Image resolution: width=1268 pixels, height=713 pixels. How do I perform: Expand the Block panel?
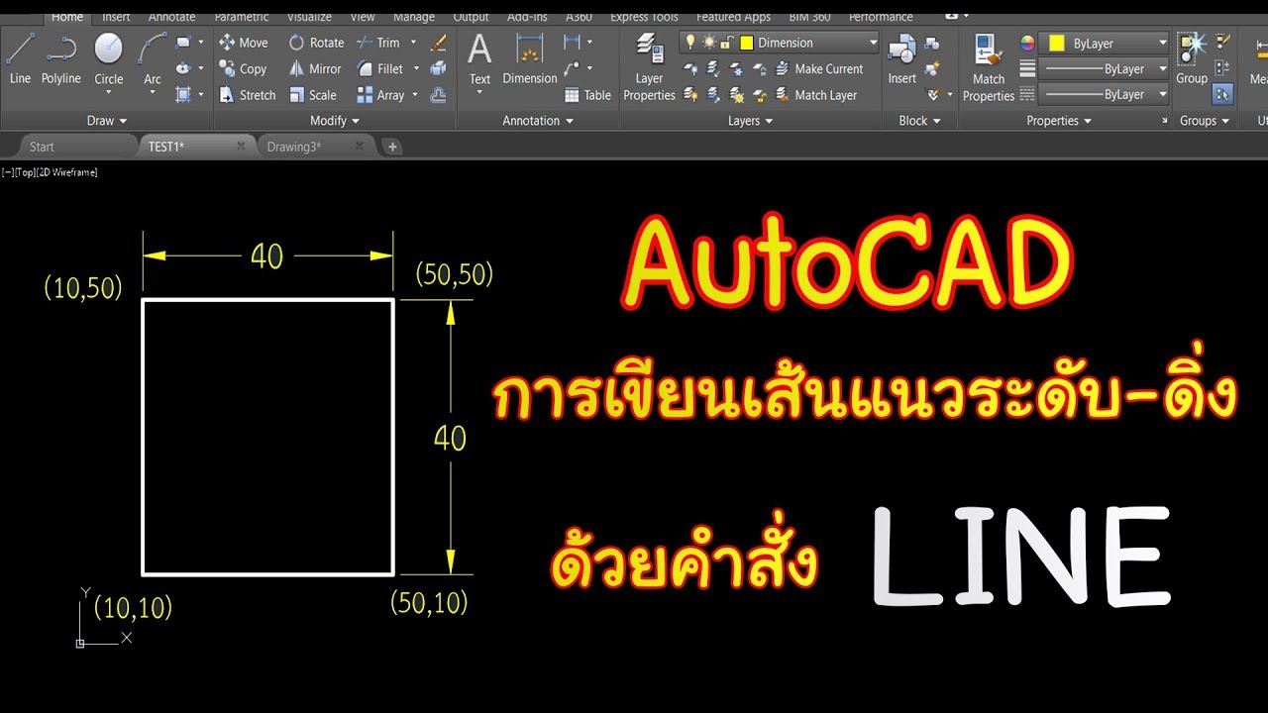click(919, 121)
